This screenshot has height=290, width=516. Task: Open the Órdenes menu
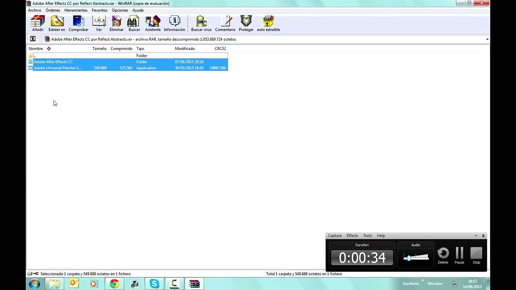[x=53, y=10]
